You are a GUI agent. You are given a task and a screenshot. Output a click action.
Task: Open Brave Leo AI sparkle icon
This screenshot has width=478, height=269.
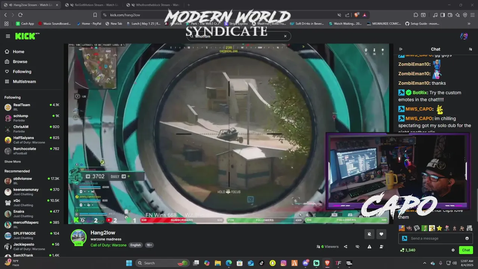pyautogui.click(x=457, y=15)
